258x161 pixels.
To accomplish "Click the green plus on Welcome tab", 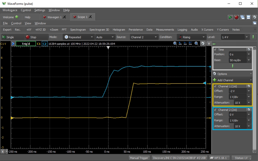I will 17,17.
